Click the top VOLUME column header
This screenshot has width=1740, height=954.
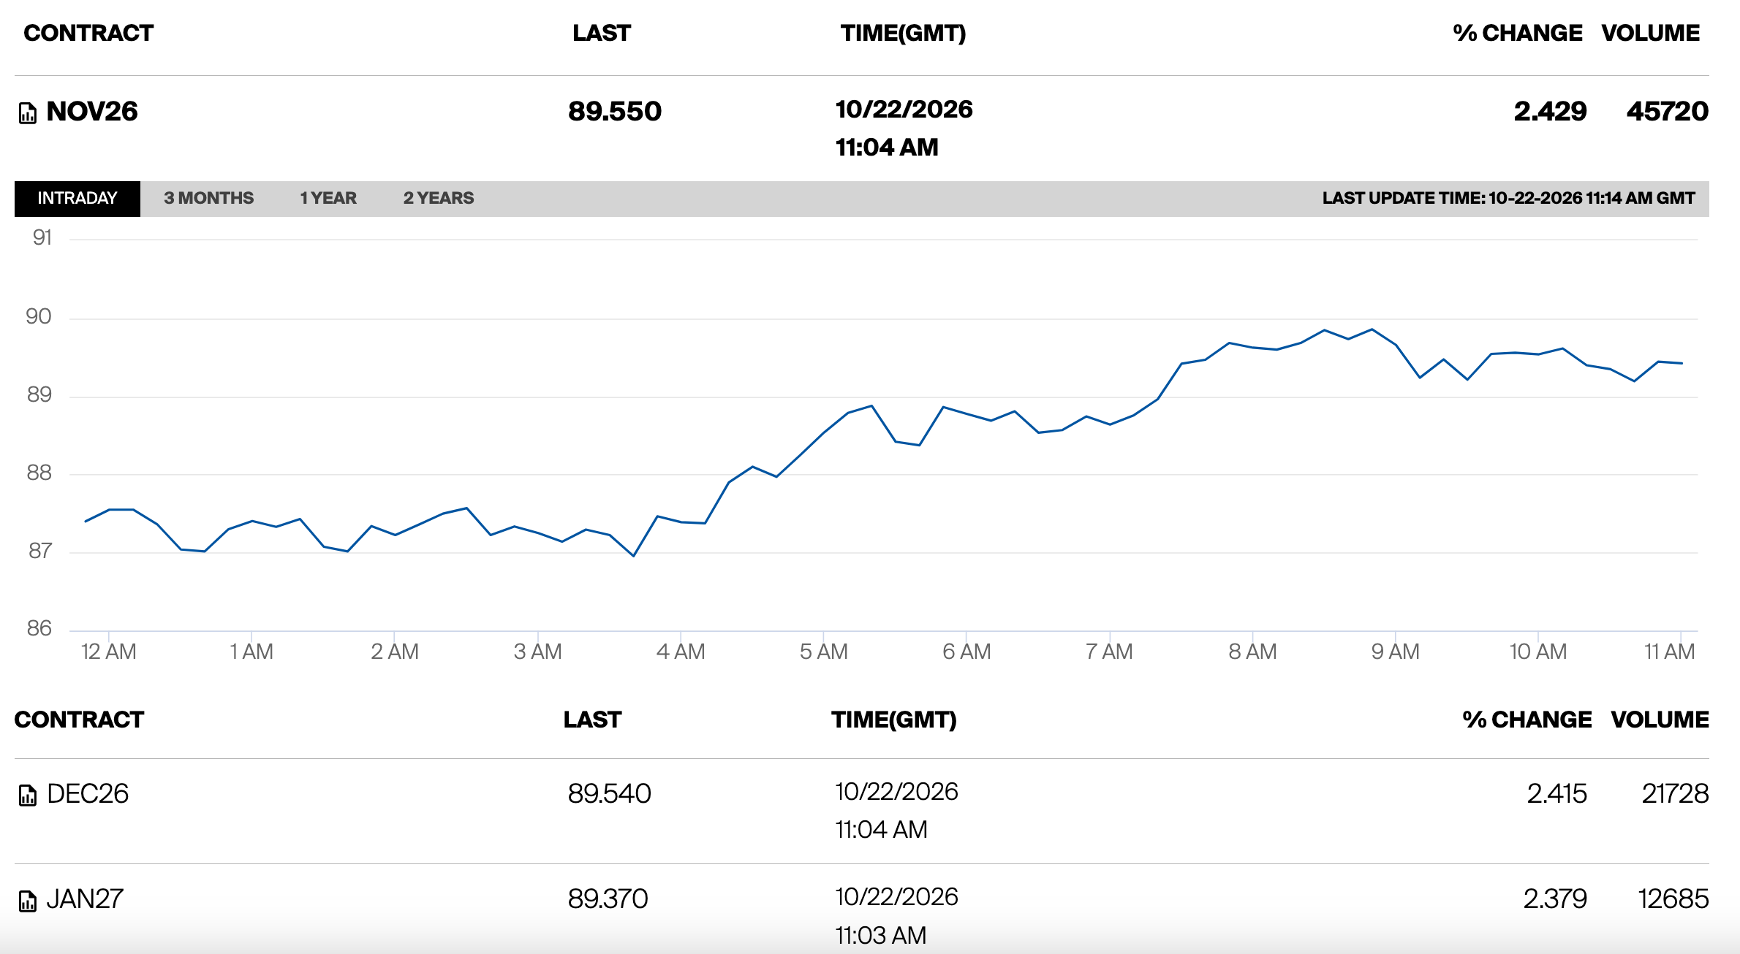(x=1651, y=33)
